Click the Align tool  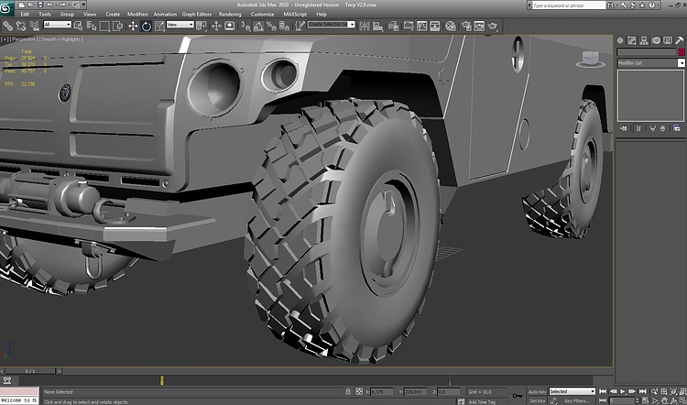pyautogui.click(x=377, y=27)
